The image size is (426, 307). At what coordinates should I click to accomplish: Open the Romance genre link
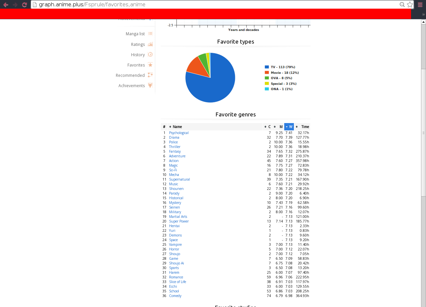tap(176, 277)
